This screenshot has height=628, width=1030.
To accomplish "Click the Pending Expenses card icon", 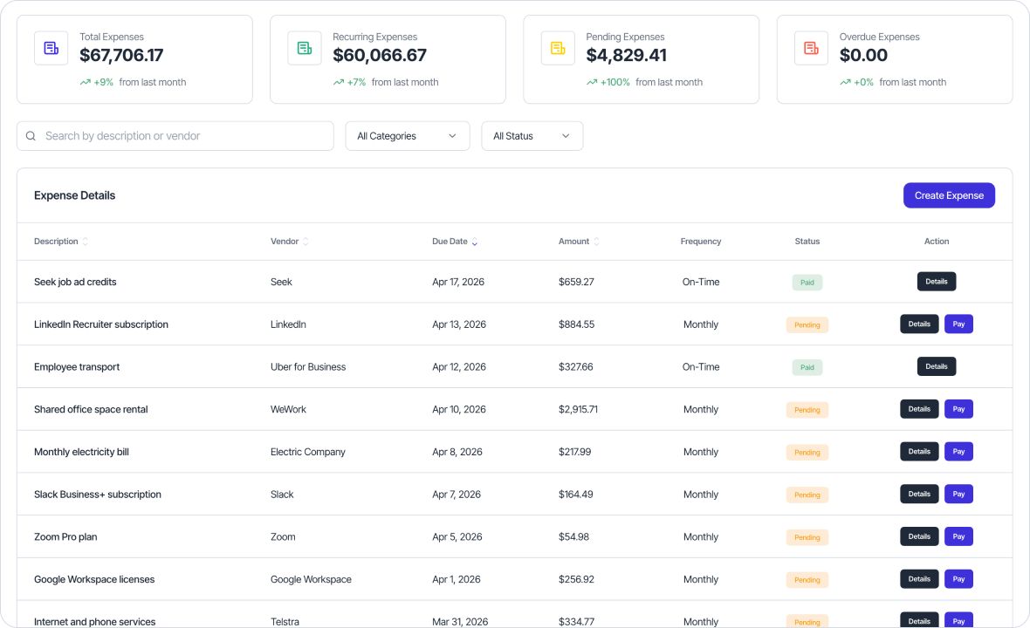I will click(558, 48).
